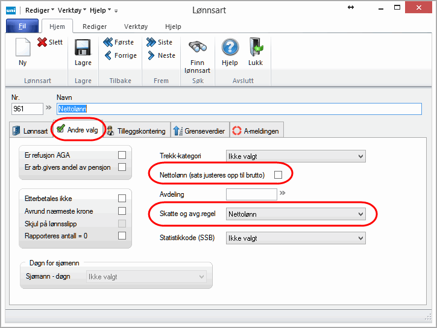Open the Trekk-kategori dropdown

[295, 156]
